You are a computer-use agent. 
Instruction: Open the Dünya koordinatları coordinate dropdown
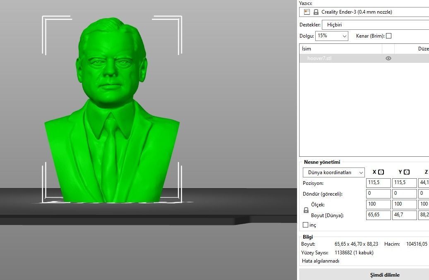pos(333,172)
